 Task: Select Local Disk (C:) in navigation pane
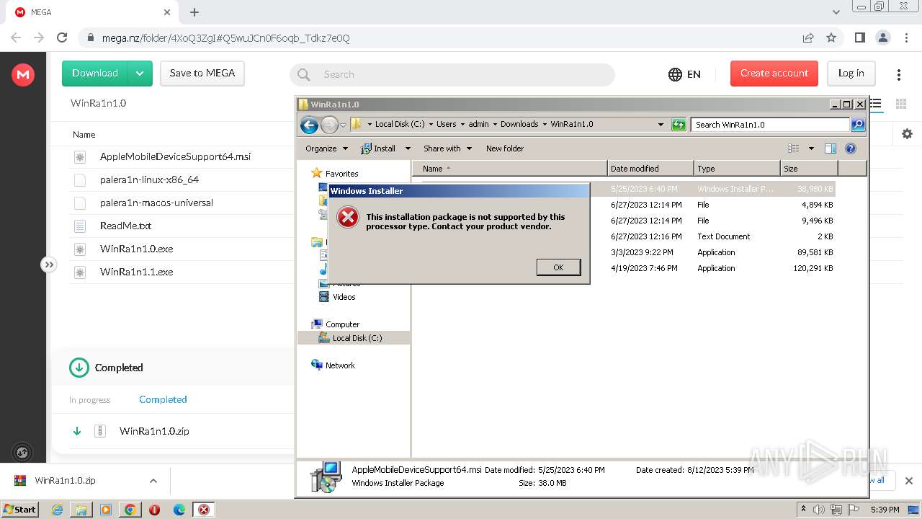tap(357, 338)
